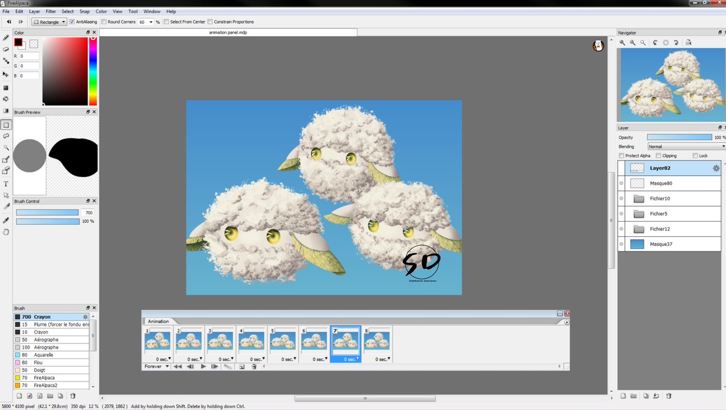This screenshot has width=726, height=410.
Task: Open the Round Corners percentage dropdown
Action: pos(151,22)
